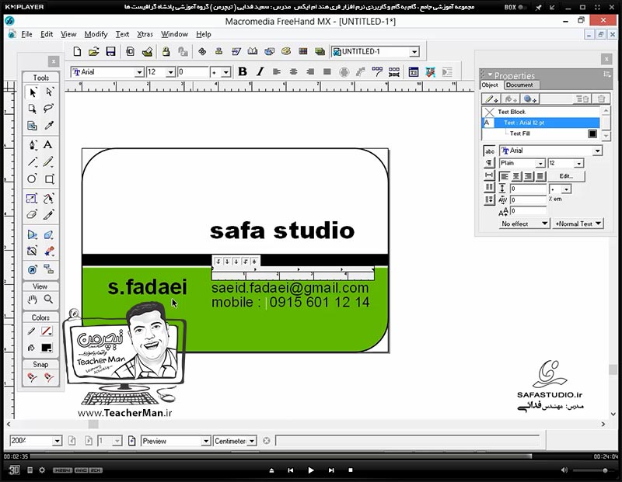622x482 pixels.
Task: Open the Arial font dropdown in Properties
Action: click(597, 151)
